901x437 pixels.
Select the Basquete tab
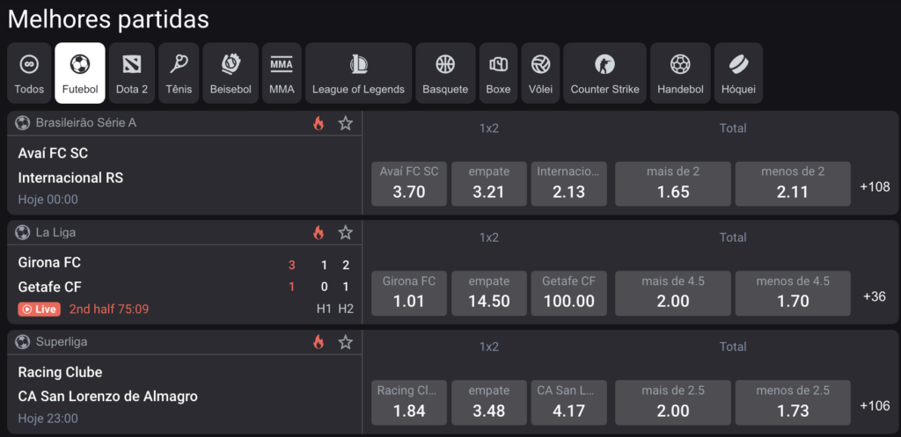click(x=445, y=73)
